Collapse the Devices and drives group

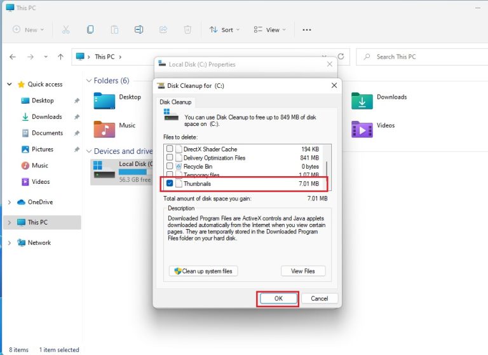click(x=89, y=151)
